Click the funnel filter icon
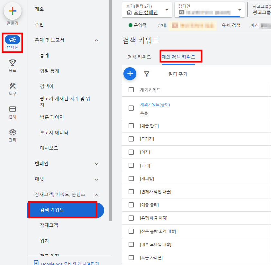The image size is (271, 265). (x=147, y=74)
